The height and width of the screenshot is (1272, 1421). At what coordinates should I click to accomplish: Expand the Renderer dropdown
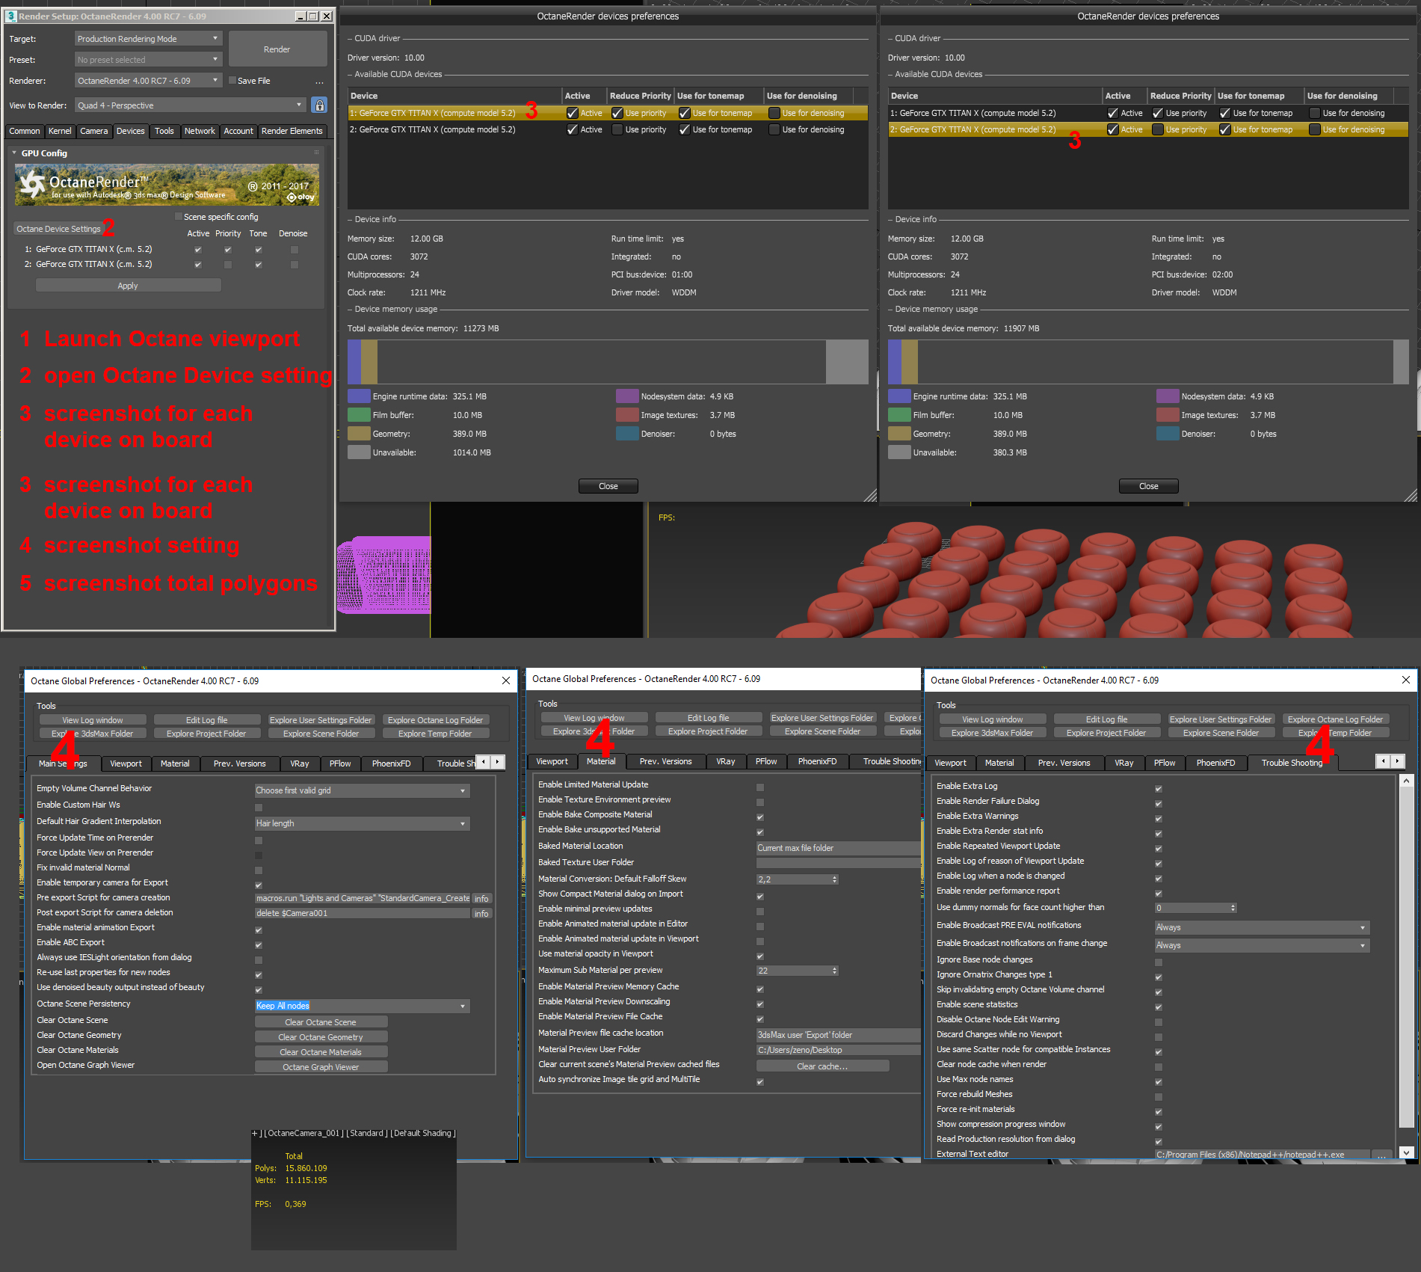(x=149, y=81)
